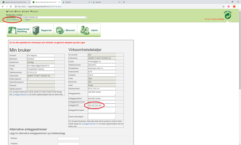Switch to the first rapportweb tab
Screen dimensions: 241x145
tap(15, 2)
